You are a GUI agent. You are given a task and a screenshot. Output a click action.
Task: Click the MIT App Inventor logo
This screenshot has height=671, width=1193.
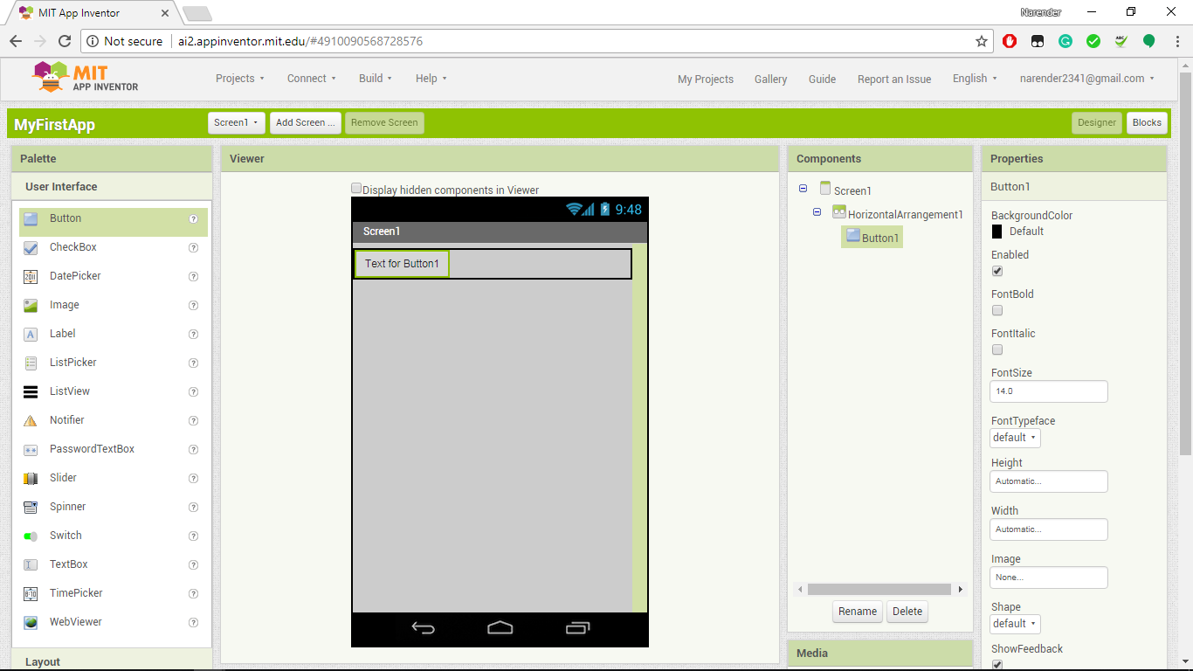tap(85, 77)
